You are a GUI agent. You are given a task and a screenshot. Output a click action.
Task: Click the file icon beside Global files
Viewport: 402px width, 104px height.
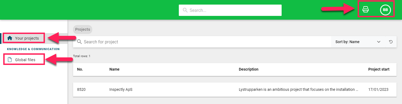coord(10,60)
